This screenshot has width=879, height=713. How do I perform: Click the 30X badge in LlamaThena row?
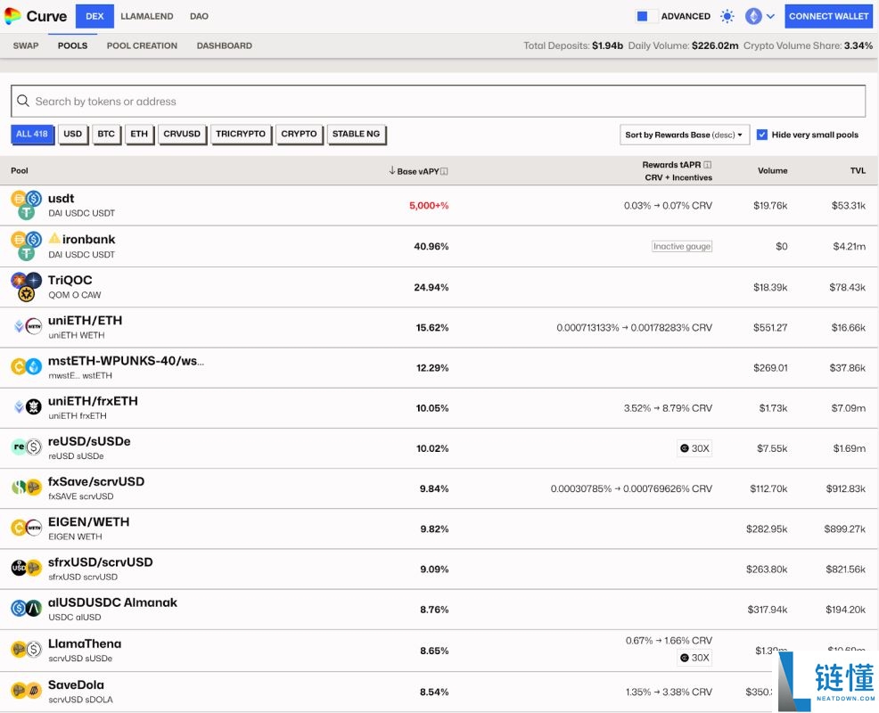(x=694, y=658)
